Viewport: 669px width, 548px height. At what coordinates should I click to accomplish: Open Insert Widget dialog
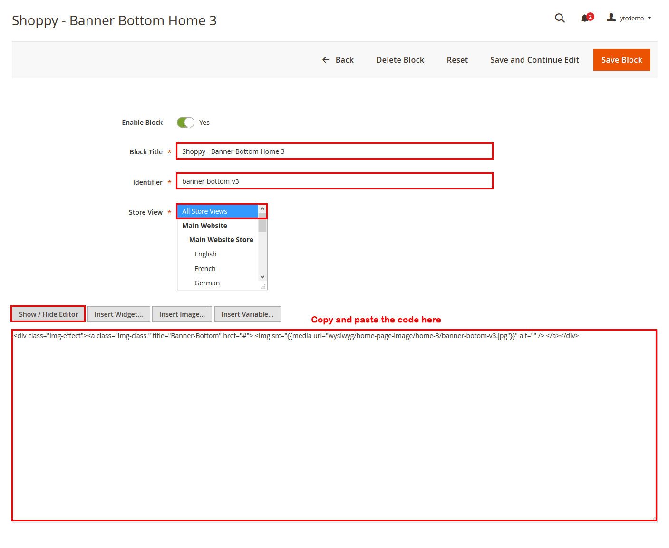pos(119,314)
